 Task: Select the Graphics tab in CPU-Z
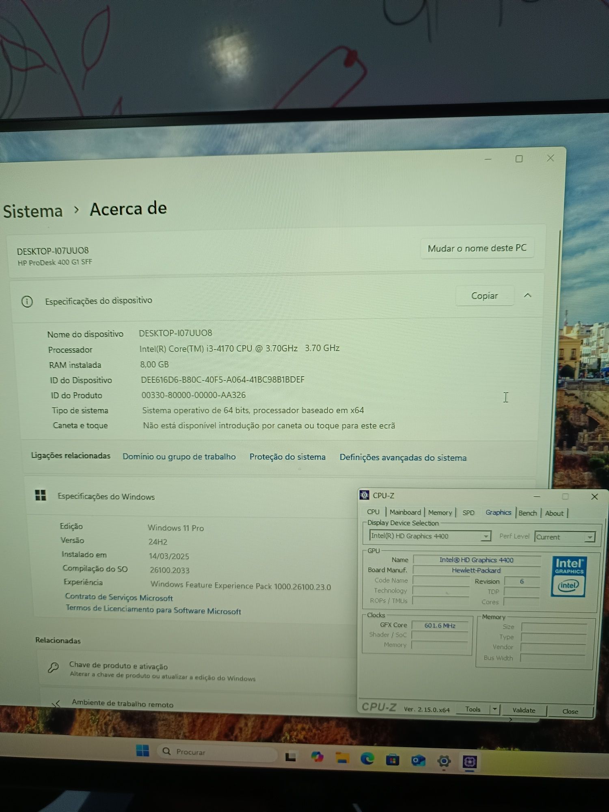(498, 512)
